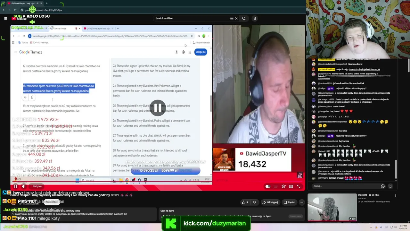Click the Otwórz panel button under chat header

(295, 216)
